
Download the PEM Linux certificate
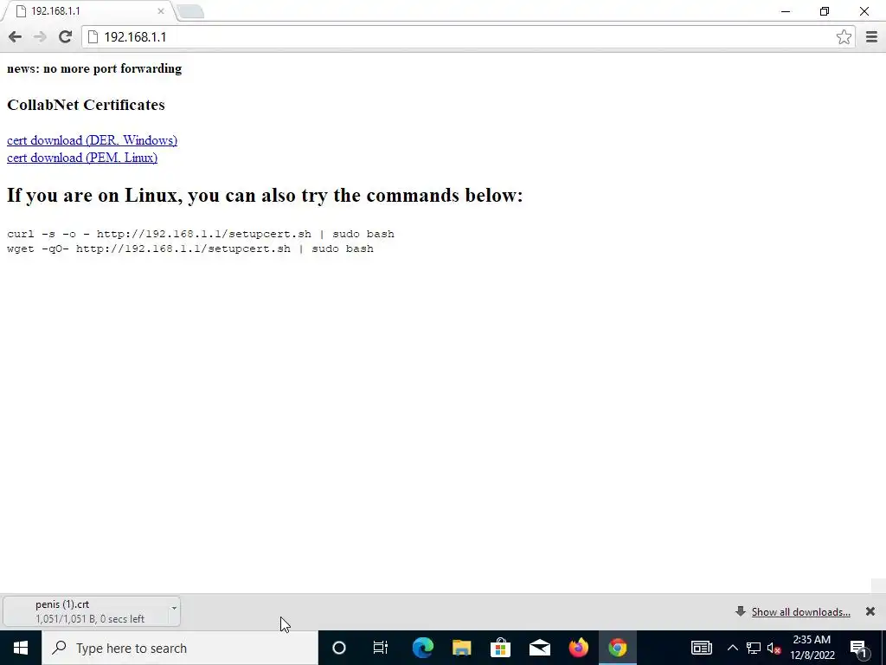click(x=82, y=158)
